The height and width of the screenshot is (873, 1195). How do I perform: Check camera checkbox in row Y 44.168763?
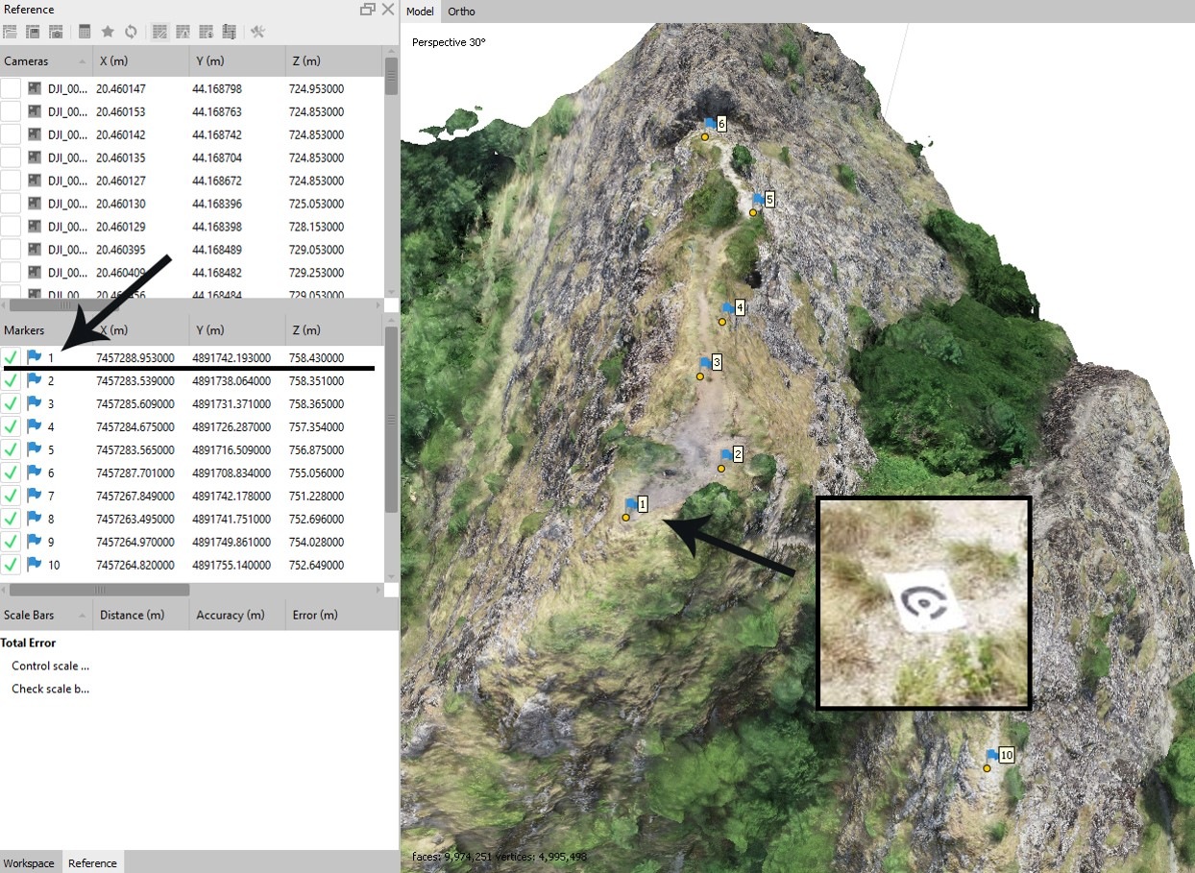coord(11,111)
